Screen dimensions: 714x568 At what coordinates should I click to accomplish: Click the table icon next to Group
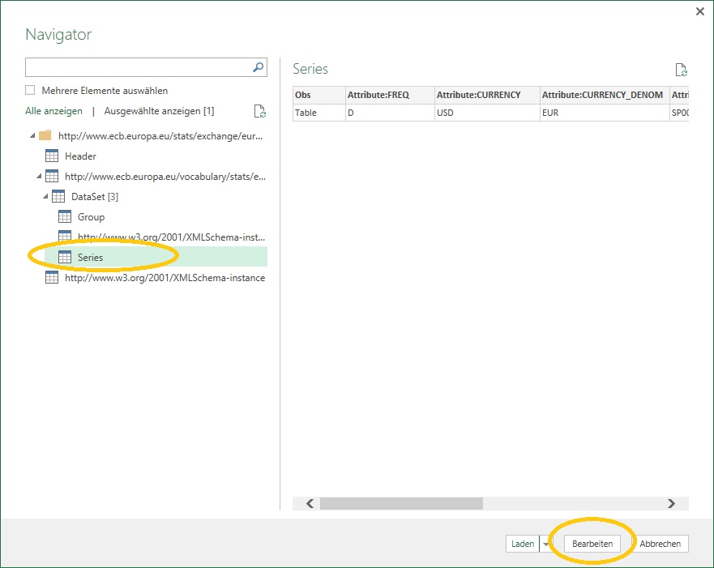pyautogui.click(x=64, y=216)
